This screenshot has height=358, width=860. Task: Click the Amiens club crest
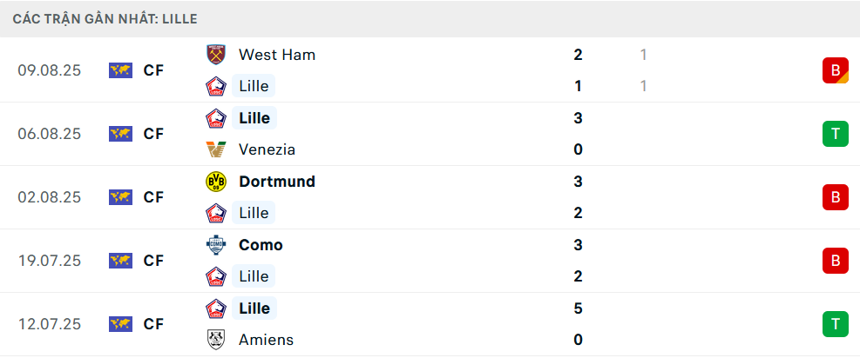click(215, 340)
